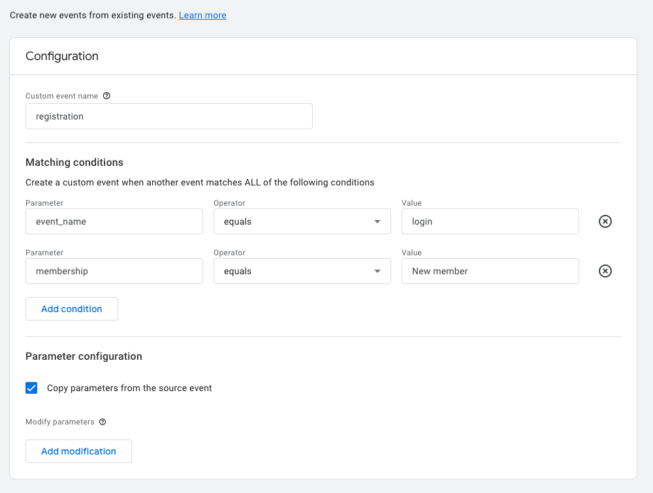
Task: Edit the Value field containing login
Action: click(490, 221)
